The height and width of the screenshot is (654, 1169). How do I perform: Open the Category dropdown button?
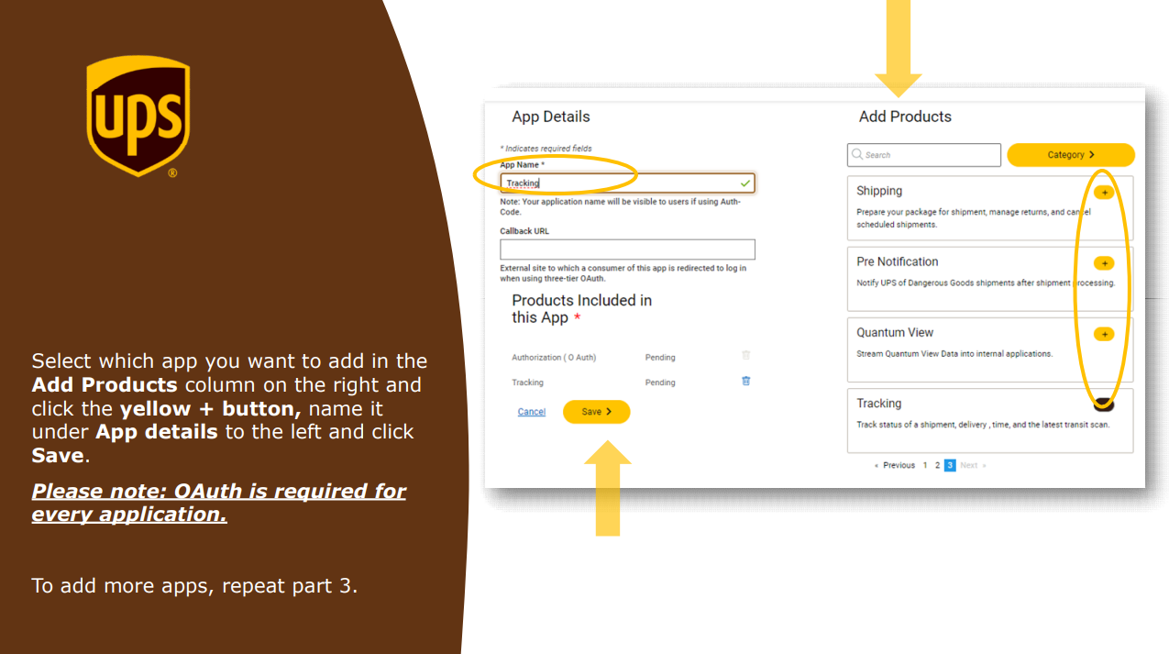tap(1070, 155)
